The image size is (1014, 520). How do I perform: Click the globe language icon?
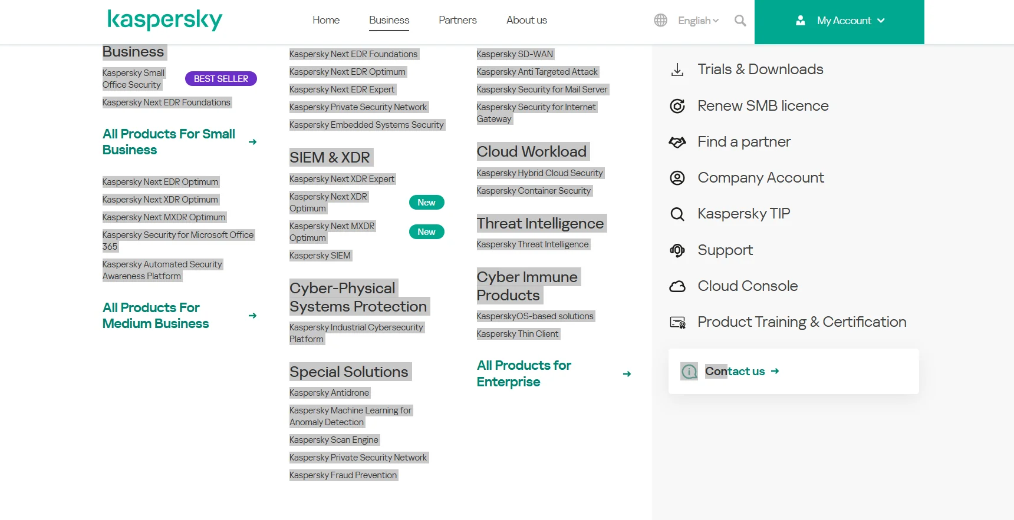[x=660, y=20]
